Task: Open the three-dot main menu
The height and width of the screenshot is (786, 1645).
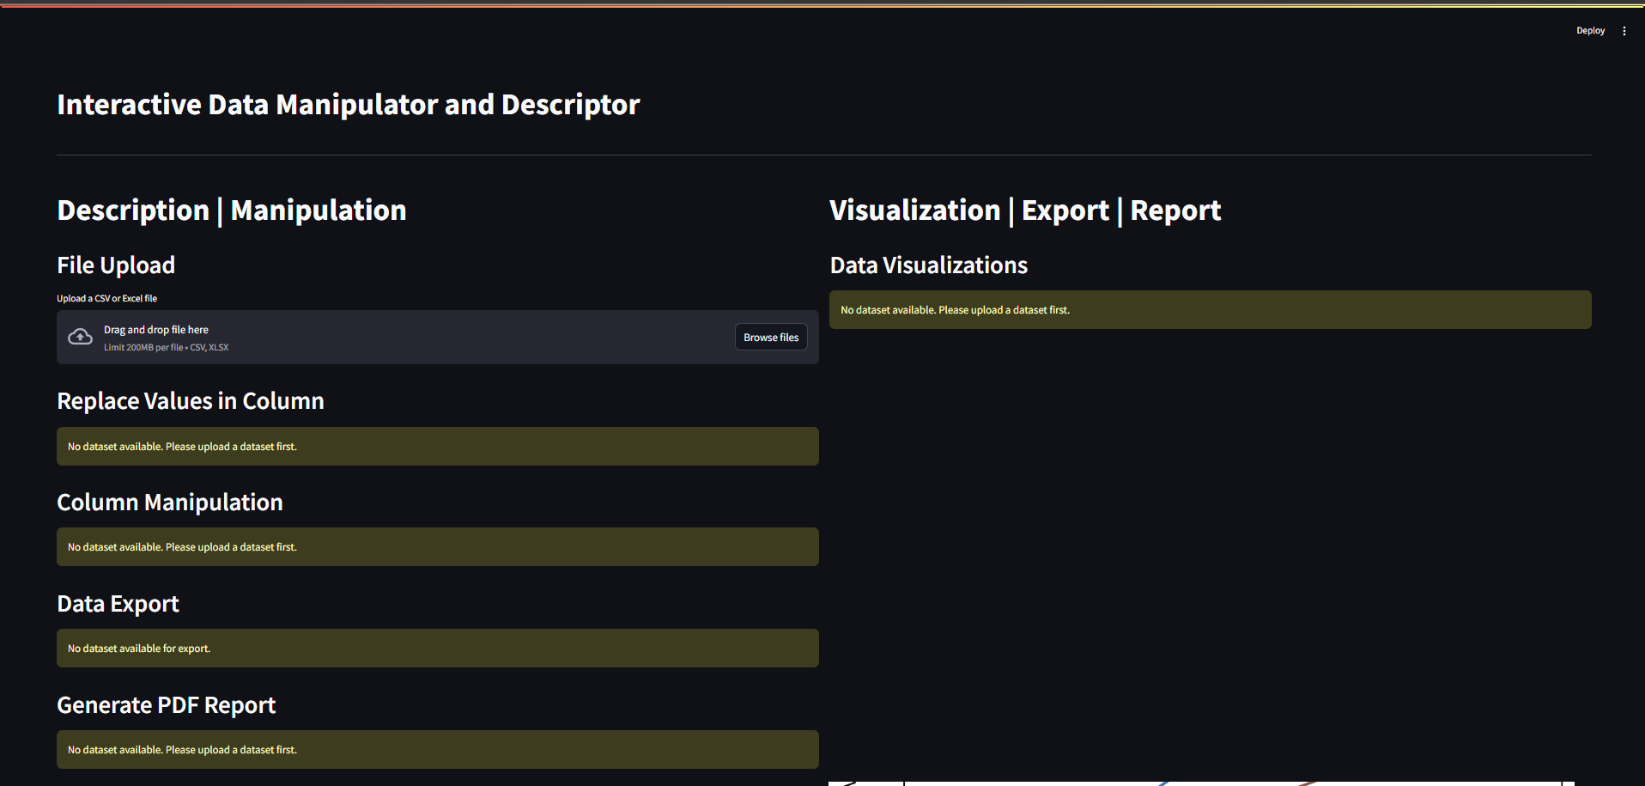Action: pos(1624,31)
